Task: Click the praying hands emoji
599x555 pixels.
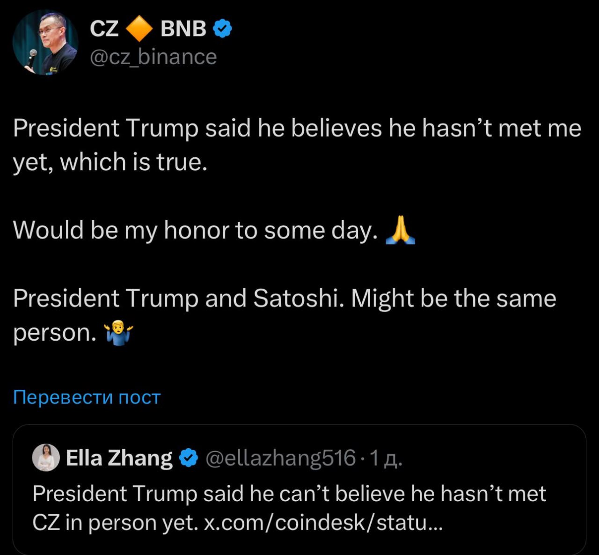Action: (400, 230)
